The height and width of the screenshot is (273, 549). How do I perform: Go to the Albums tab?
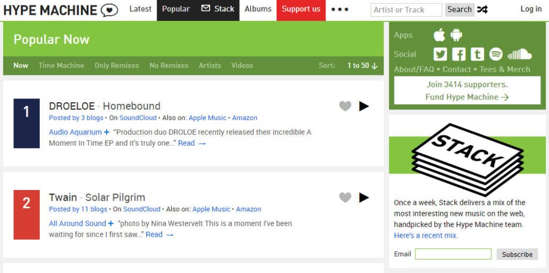pyautogui.click(x=258, y=9)
